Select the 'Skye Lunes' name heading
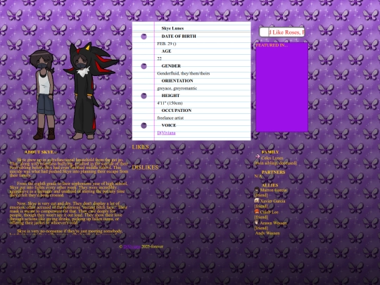This screenshot has width=380, height=285. (x=172, y=28)
